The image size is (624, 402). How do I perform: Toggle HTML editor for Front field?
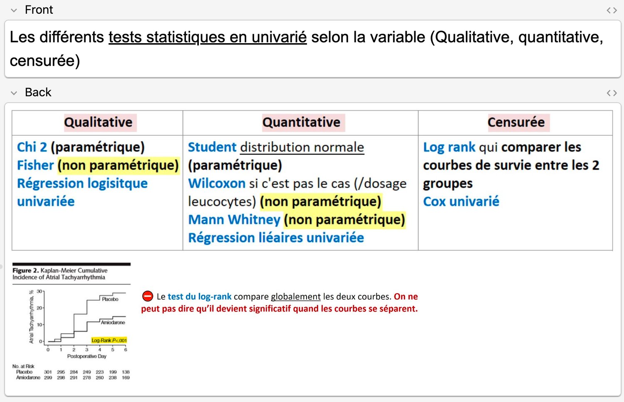(x=612, y=10)
